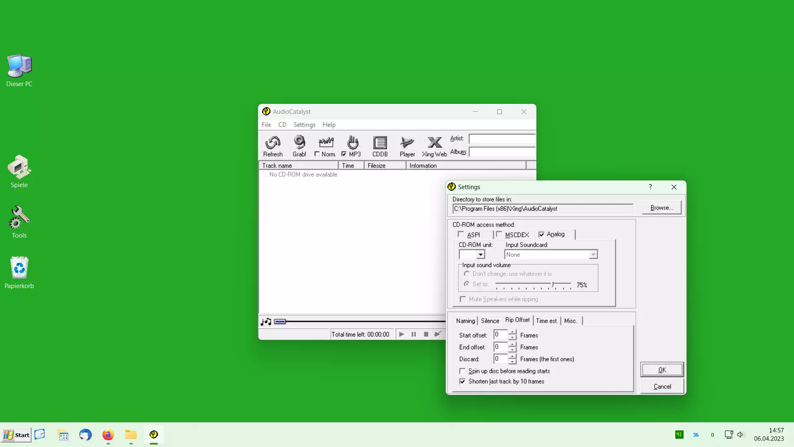794x447 pixels.
Task: Click the Norm. waveform icon
Action: [326, 143]
